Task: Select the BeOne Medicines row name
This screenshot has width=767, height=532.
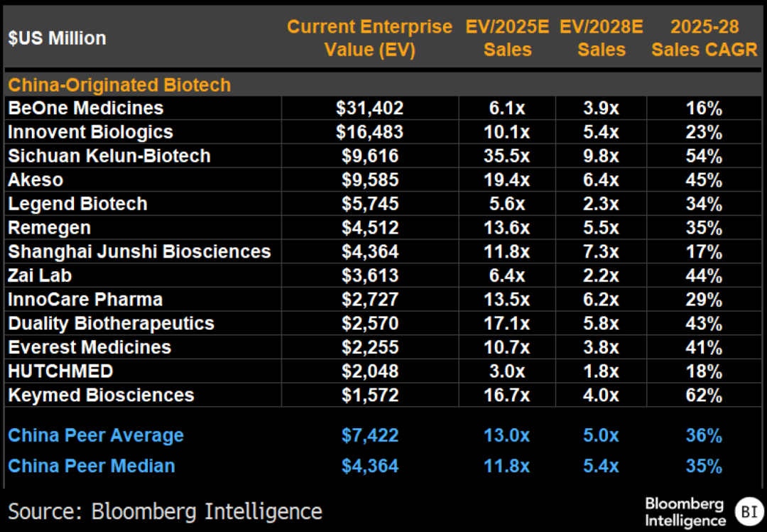Action: (86, 108)
